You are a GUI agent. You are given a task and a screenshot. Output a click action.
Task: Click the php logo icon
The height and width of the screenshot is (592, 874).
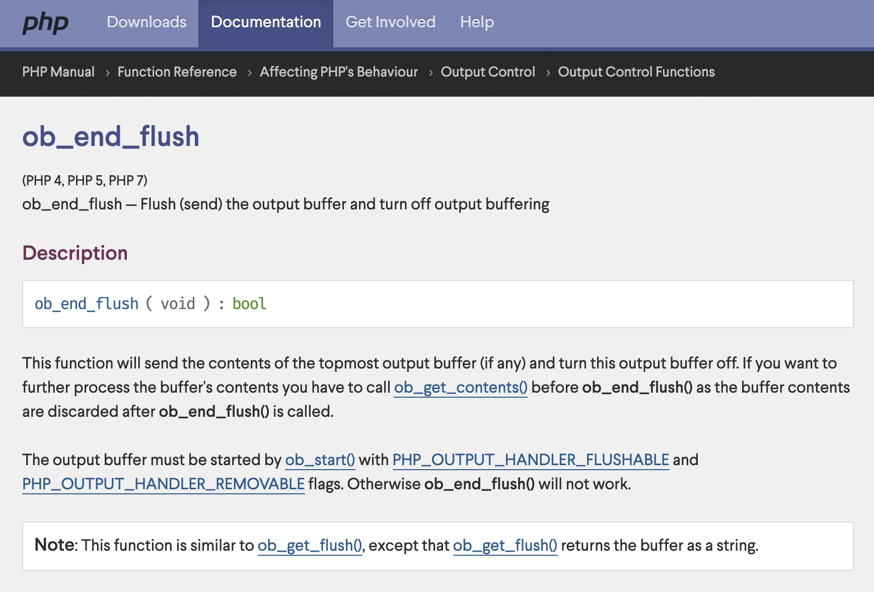45,23
